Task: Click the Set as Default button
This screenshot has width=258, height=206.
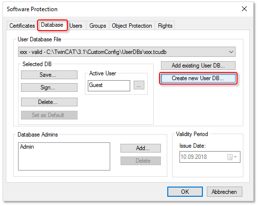Action: click(x=49, y=115)
